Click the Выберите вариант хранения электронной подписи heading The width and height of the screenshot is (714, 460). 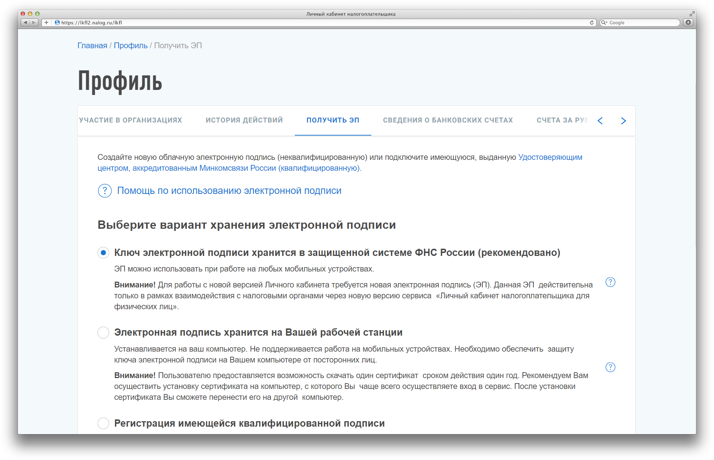tap(247, 225)
